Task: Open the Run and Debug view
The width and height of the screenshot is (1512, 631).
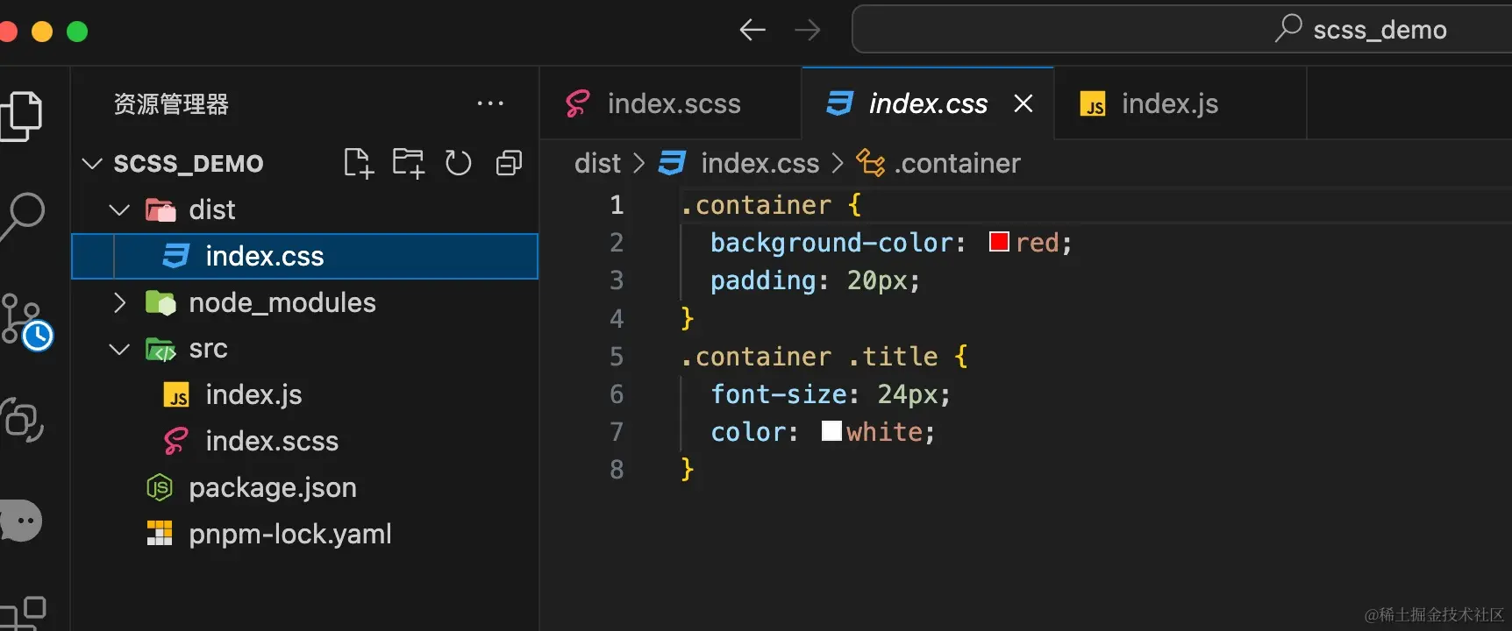Action: (x=21, y=420)
